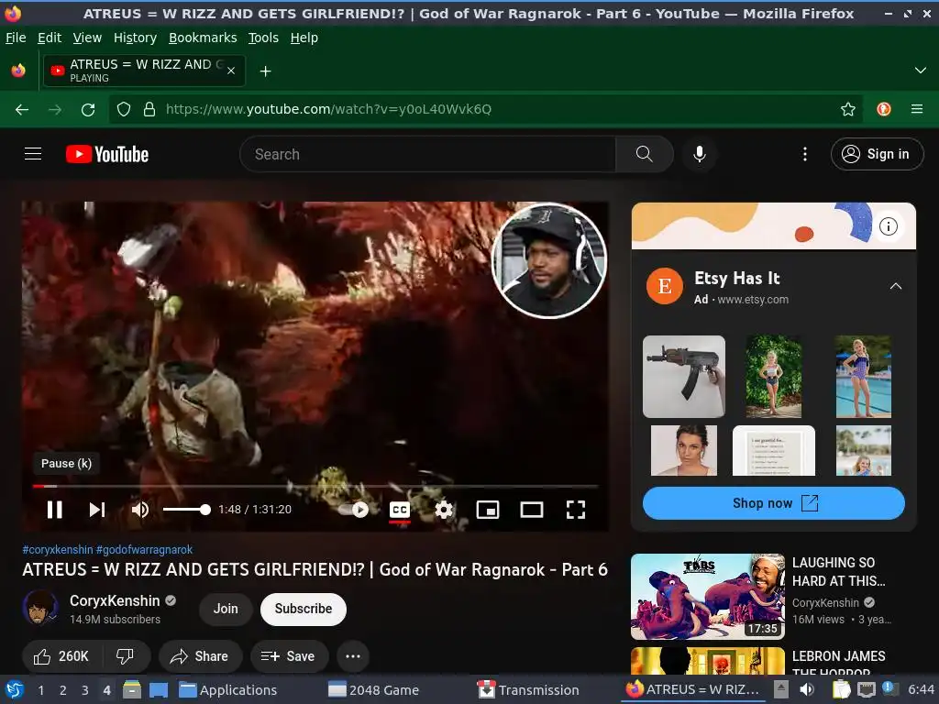Adjust the player volume slider
This screenshot has height=704, width=939.
pyautogui.click(x=186, y=510)
